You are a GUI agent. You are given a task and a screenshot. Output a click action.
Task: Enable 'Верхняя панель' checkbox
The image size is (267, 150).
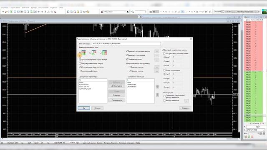point(130,67)
